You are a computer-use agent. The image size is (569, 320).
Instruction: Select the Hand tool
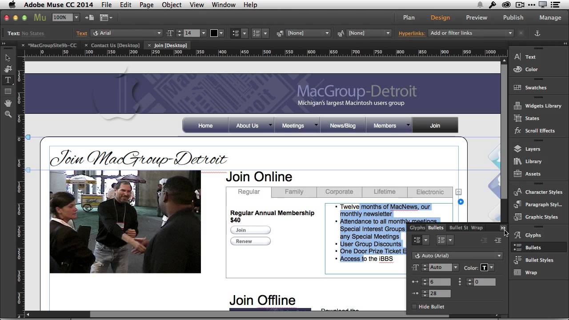(x=8, y=103)
